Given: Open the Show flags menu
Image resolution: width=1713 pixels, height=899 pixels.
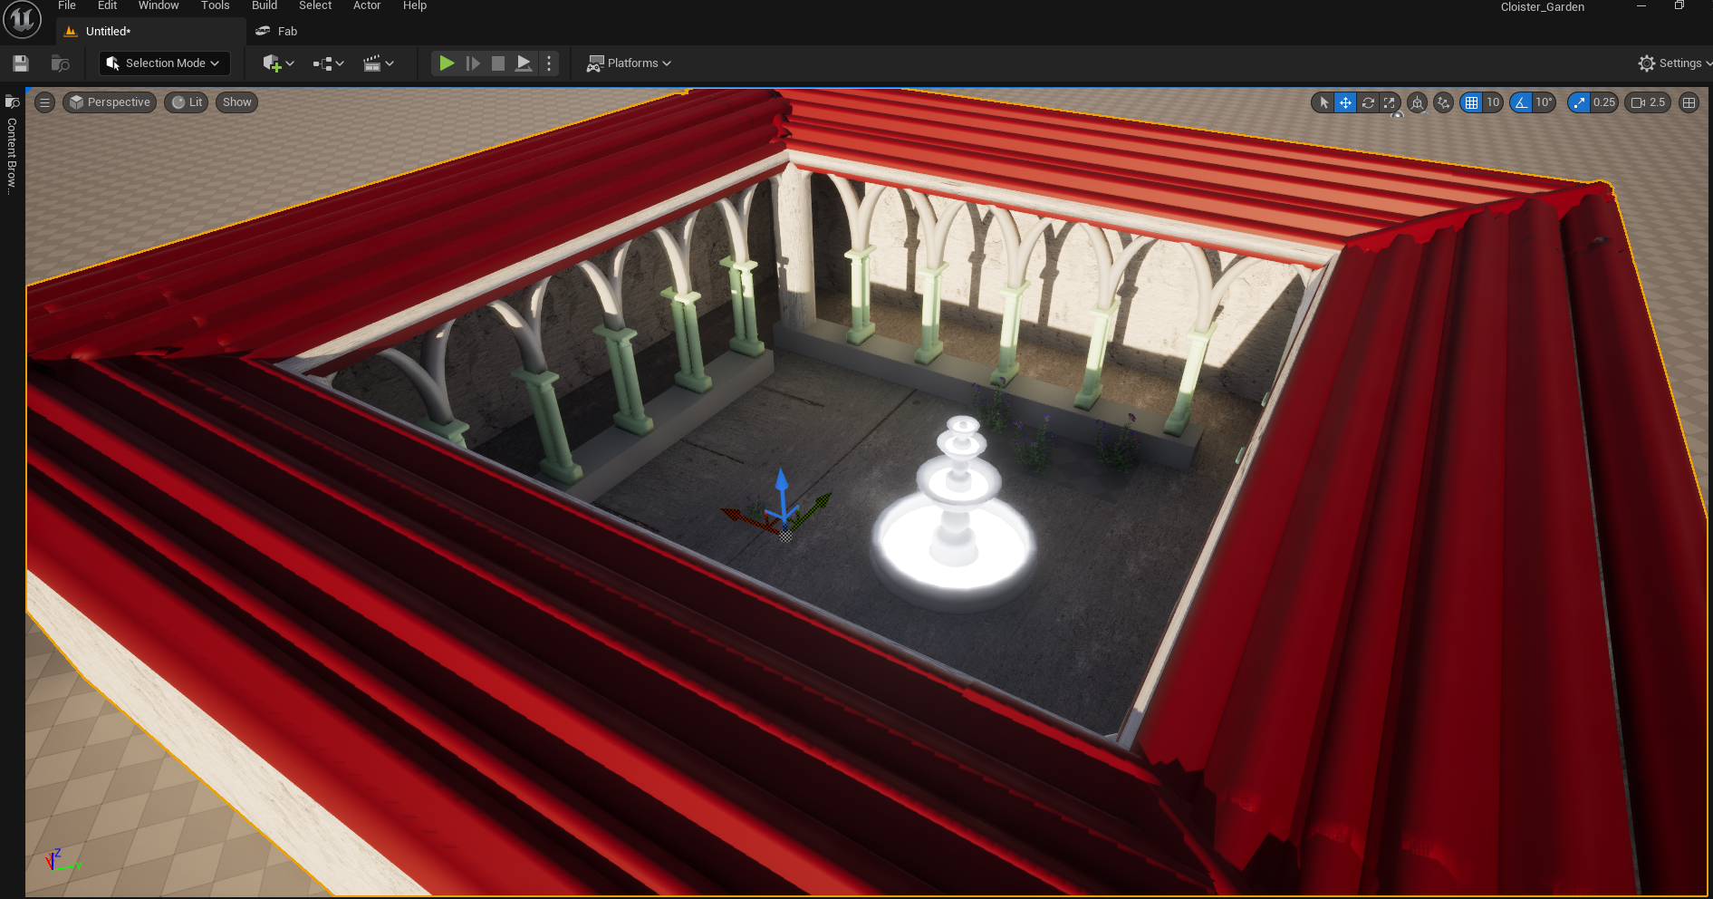Looking at the screenshot, I should pyautogui.click(x=236, y=102).
